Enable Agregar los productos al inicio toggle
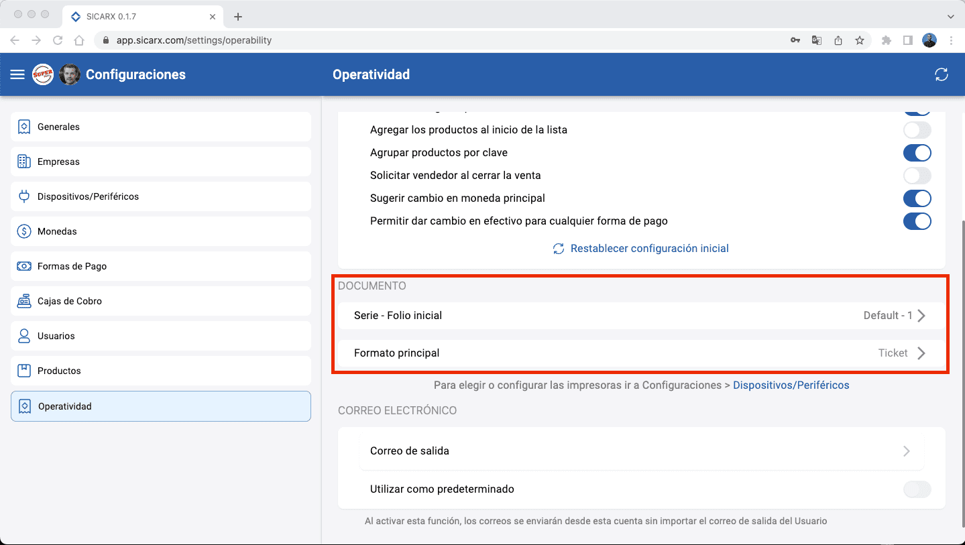 point(917,130)
